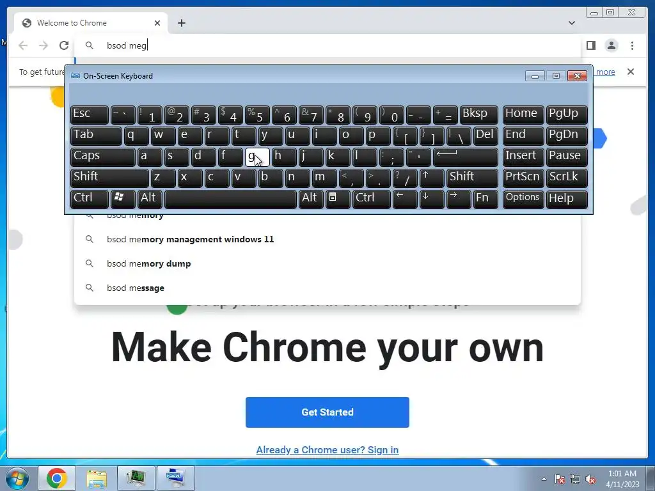Tap the End key on the keyboard
655x491 pixels.
point(523,136)
